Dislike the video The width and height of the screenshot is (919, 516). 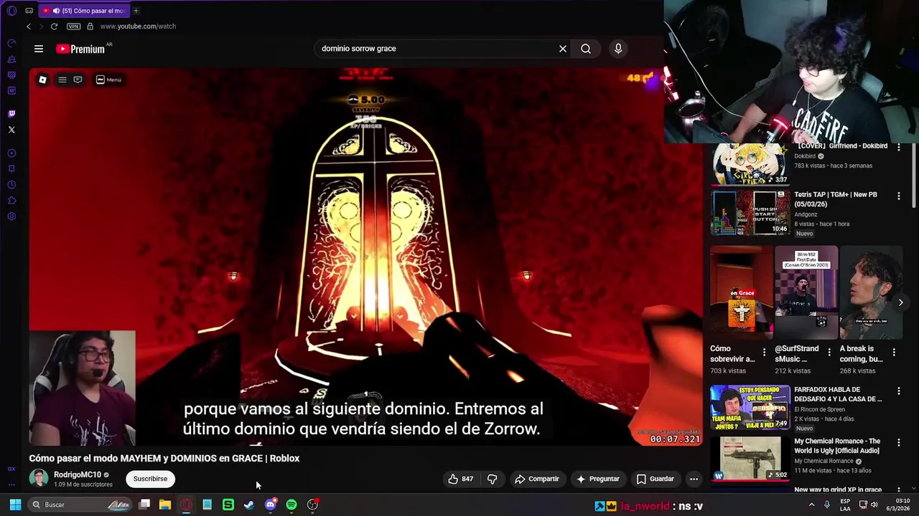493,479
